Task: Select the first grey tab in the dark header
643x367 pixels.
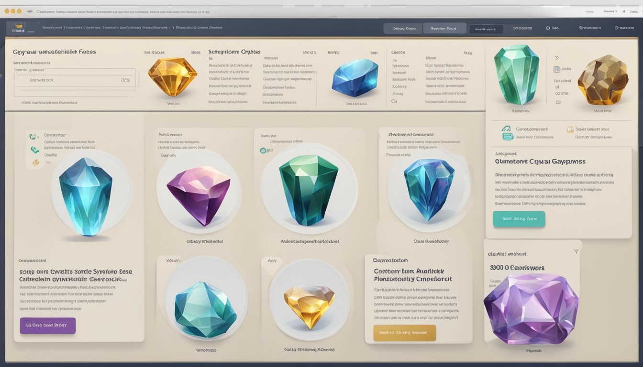Action: pyautogui.click(x=404, y=28)
